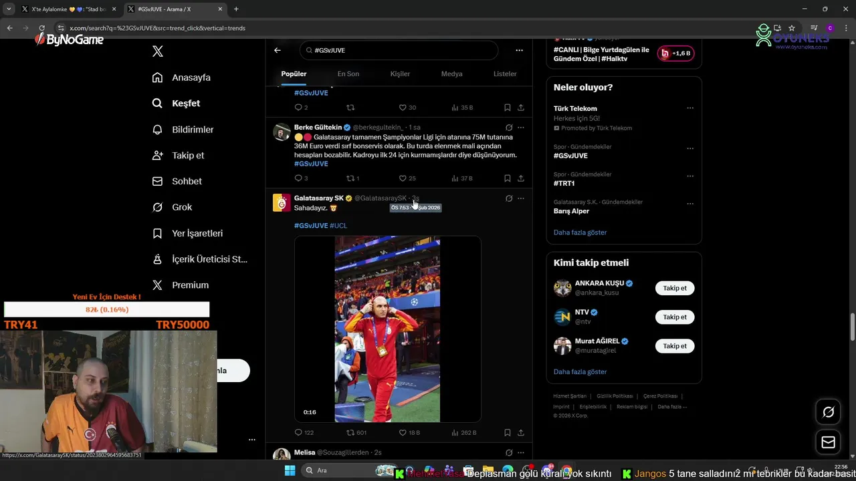Open Berke Gültekin's profile avatar

point(282,132)
